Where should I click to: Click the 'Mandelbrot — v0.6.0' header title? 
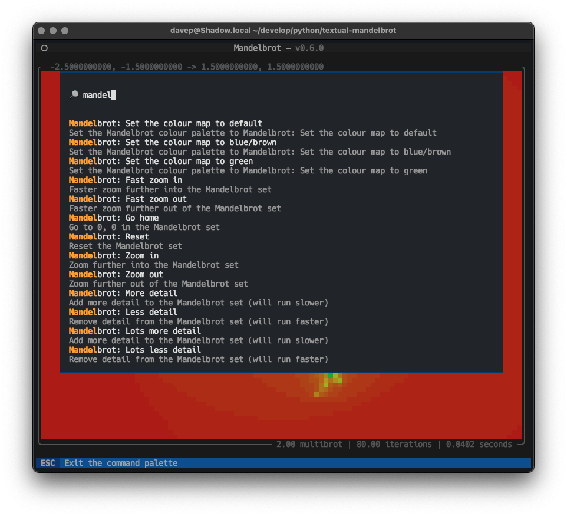coord(278,48)
